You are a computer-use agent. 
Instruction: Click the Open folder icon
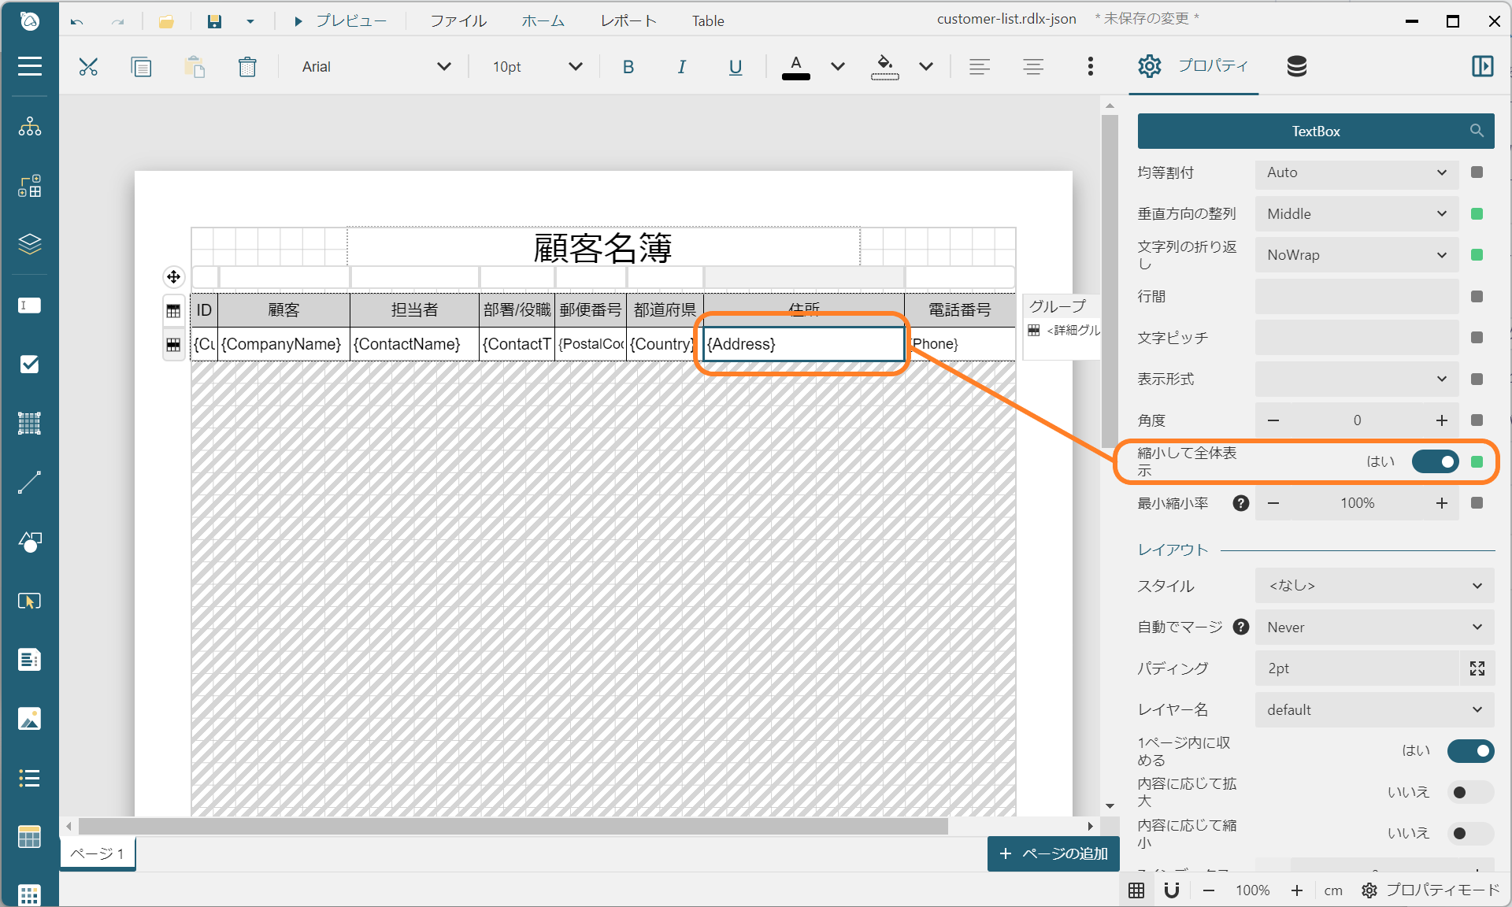click(166, 21)
